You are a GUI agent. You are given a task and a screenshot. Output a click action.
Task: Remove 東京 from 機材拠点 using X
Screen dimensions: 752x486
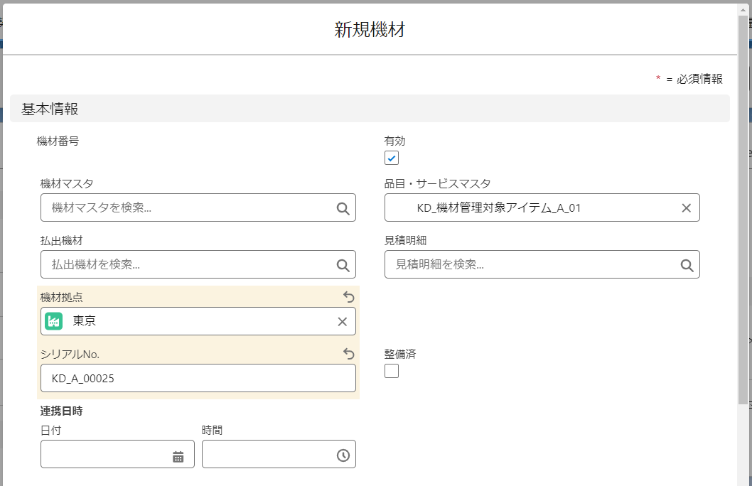[x=342, y=322]
